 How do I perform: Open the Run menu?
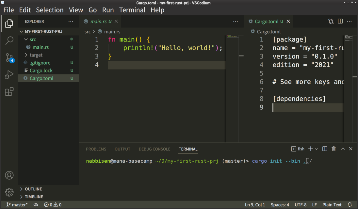(x=108, y=10)
